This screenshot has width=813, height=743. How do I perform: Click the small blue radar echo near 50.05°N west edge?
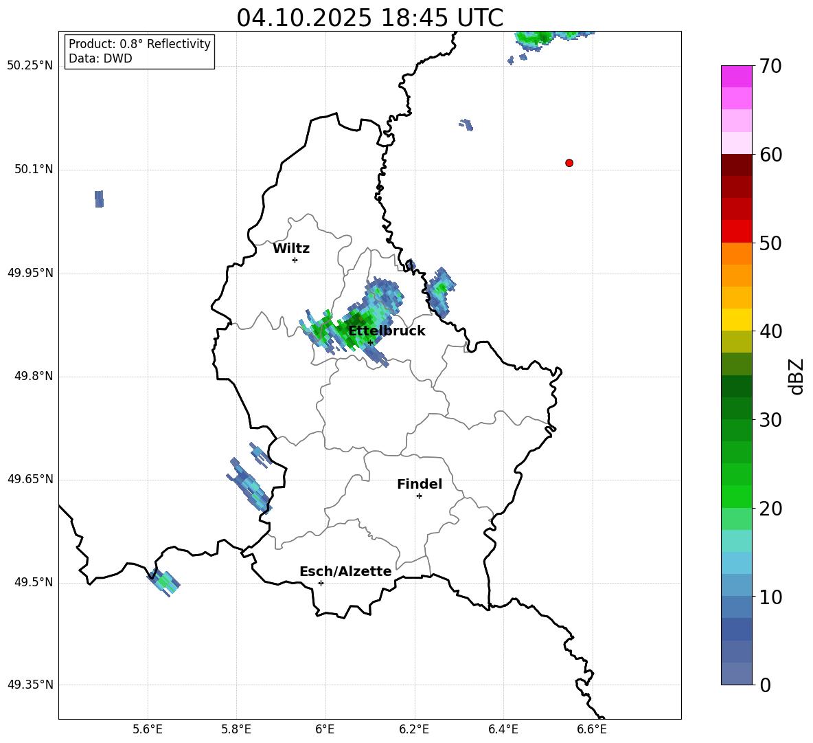pos(99,199)
